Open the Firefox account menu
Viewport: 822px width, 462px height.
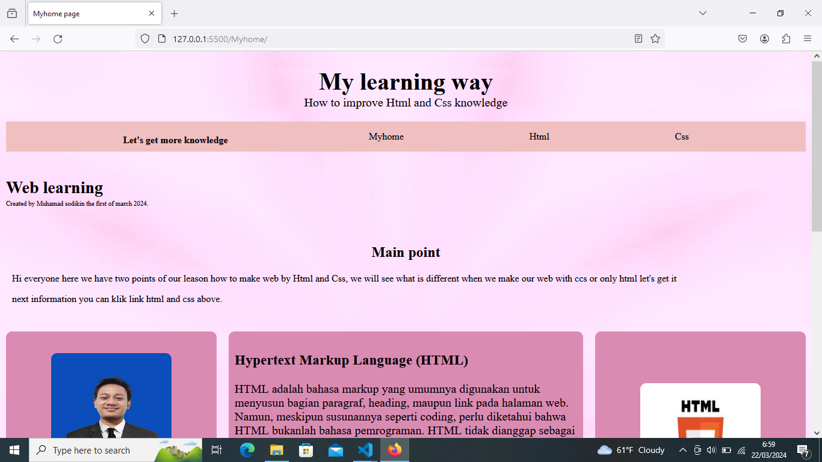pos(764,39)
